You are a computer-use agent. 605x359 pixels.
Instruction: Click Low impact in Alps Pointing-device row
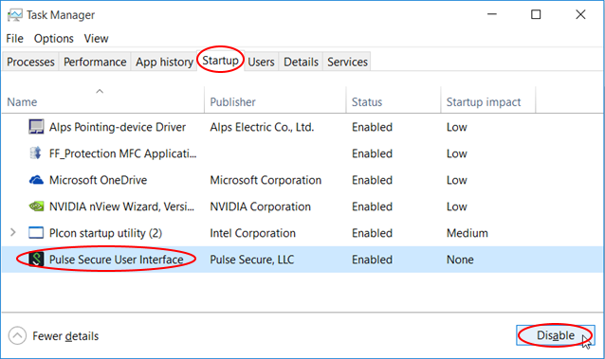click(457, 127)
